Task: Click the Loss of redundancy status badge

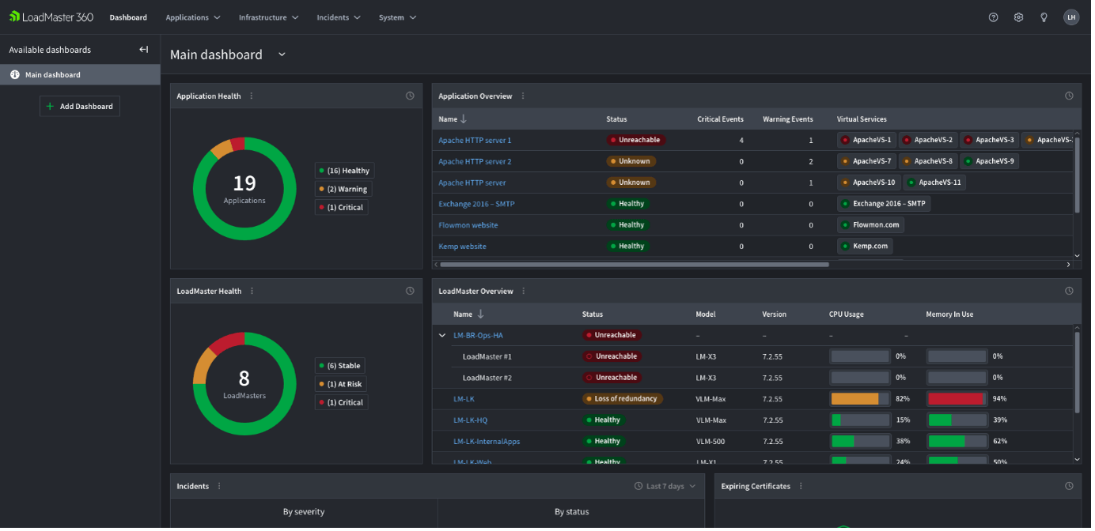Action: [x=624, y=400]
